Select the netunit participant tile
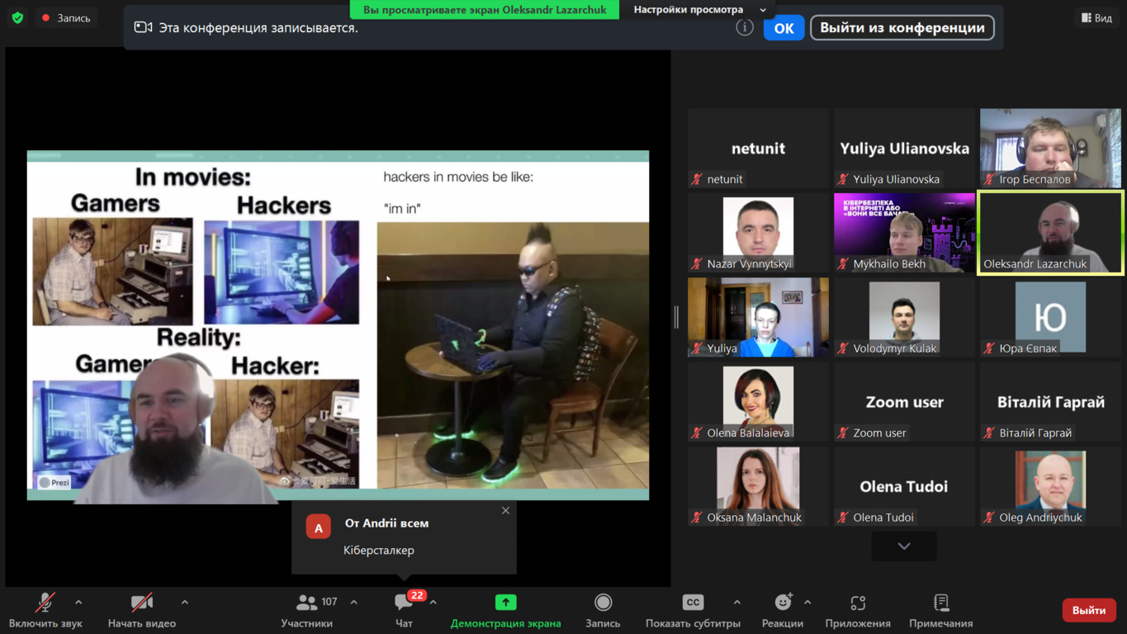This screenshot has height=634, width=1127. click(x=758, y=148)
